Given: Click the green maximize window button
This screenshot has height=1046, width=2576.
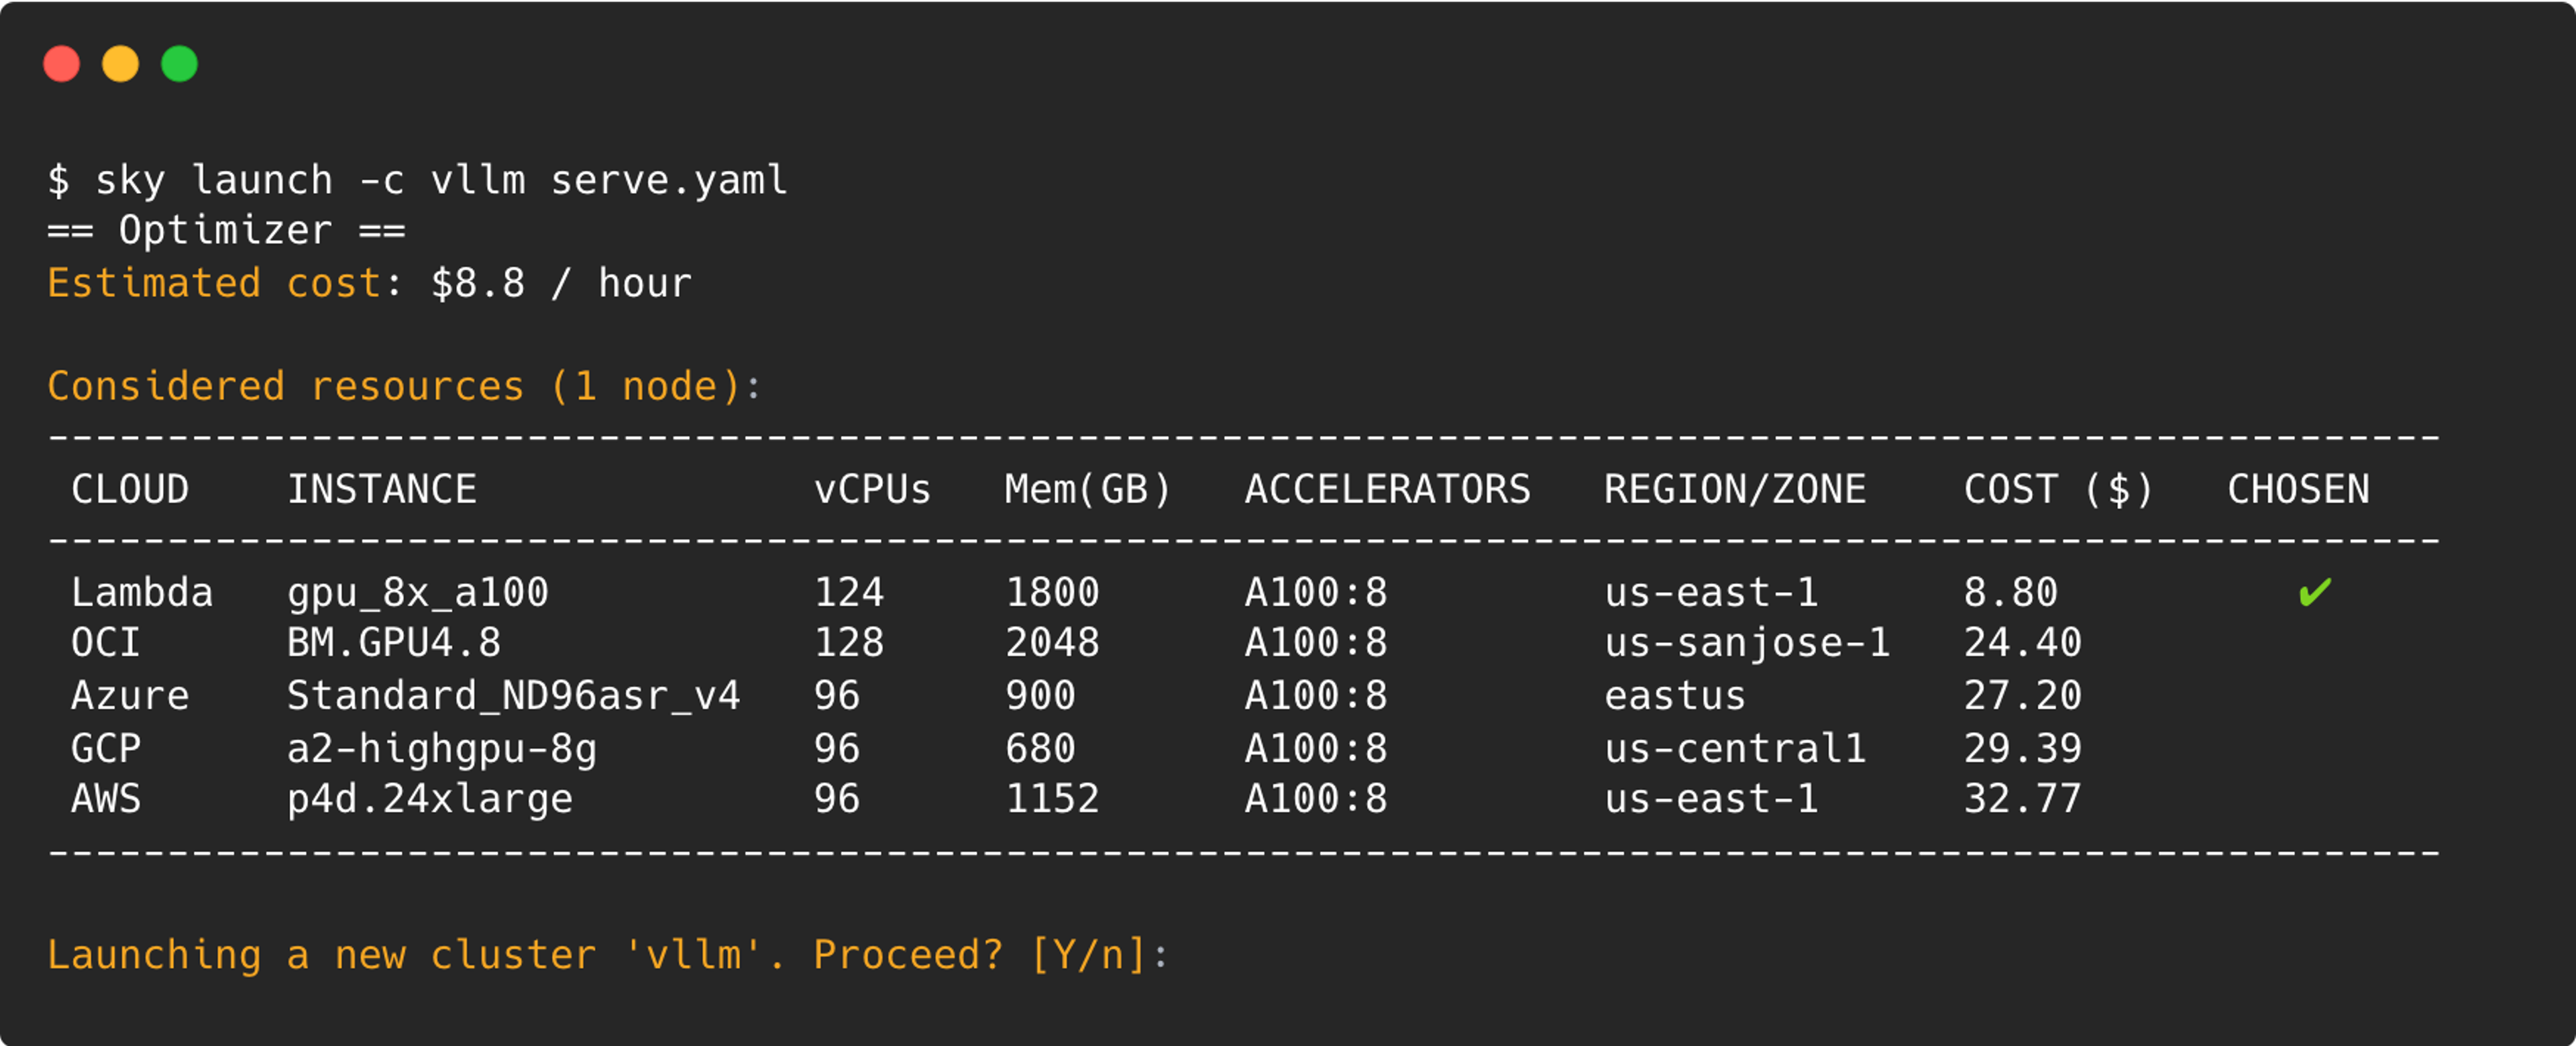Looking at the screenshot, I should (x=180, y=64).
